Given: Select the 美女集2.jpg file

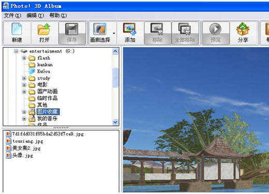Looking at the screenshot, I should tap(23, 148).
